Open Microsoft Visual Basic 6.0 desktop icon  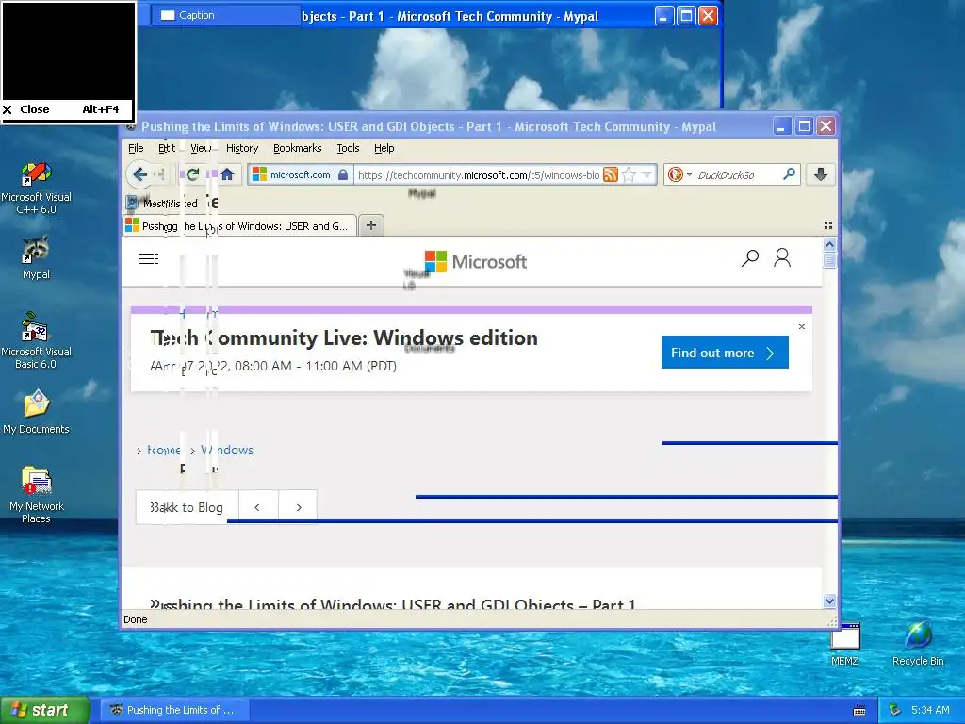click(x=36, y=340)
